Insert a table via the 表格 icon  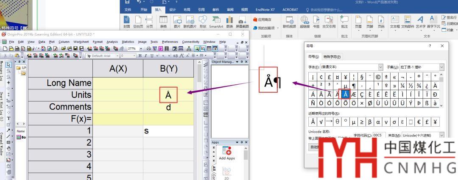(x=163, y=21)
